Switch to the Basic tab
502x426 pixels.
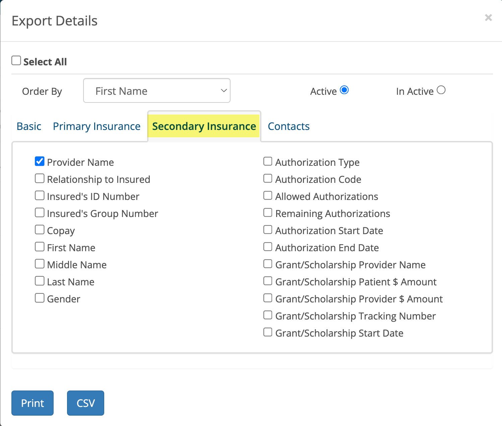29,126
